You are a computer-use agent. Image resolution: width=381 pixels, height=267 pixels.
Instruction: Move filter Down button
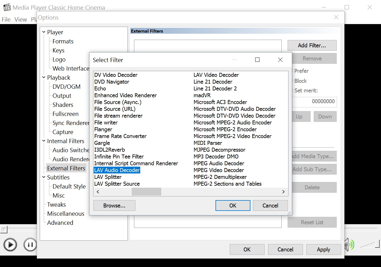325,116
